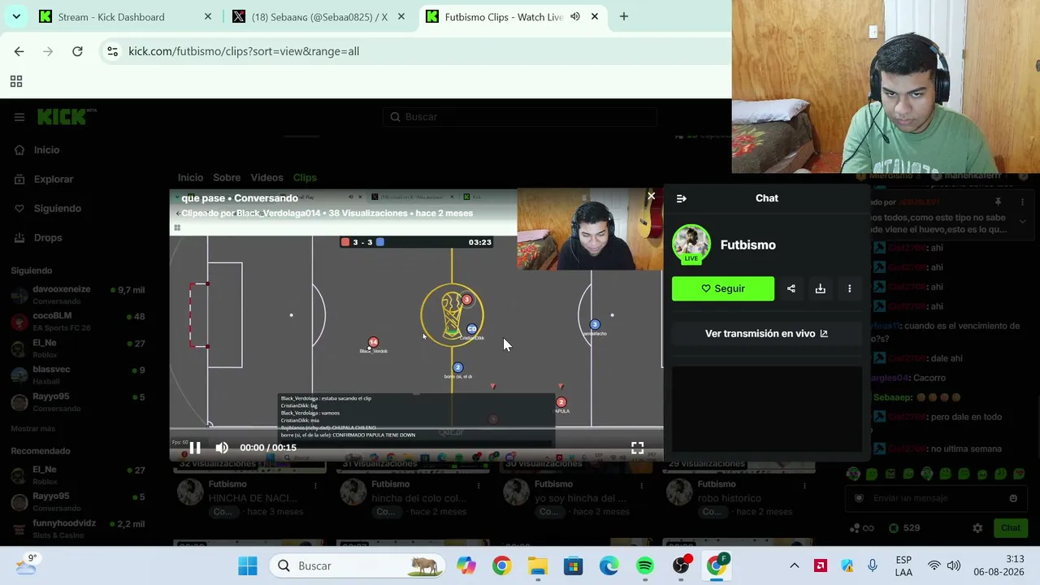The height and width of the screenshot is (585, 1040).
Task: Click the browser forward arrow
Action: pyautogui.click(x=48, y=51)
